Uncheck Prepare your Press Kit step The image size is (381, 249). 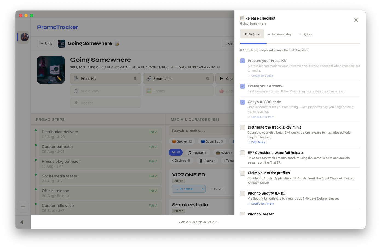point(243,61)
